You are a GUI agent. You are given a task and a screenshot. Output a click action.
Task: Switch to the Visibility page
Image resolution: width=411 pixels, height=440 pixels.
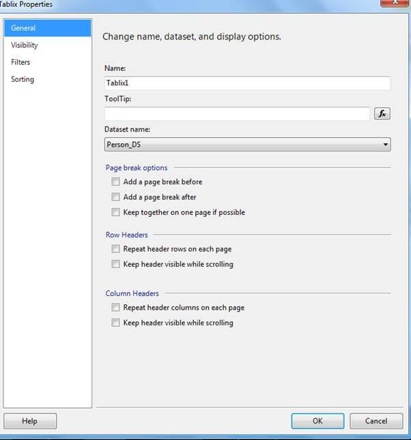48,45
